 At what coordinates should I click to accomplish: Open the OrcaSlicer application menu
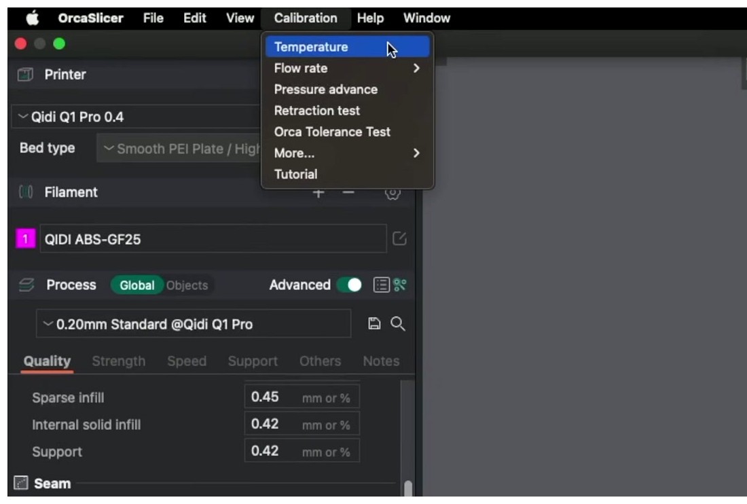click(x=90, y=18)
